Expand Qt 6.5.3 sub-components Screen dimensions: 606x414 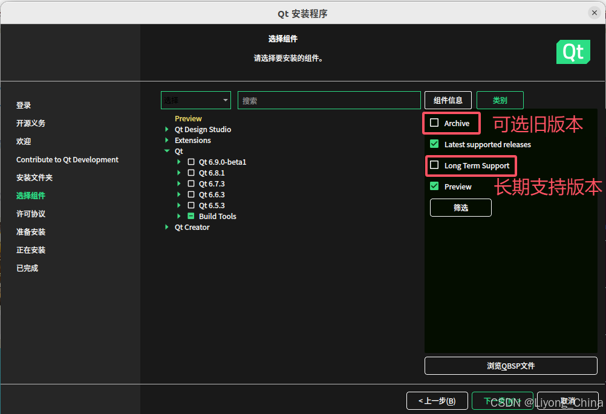point(179,205)
